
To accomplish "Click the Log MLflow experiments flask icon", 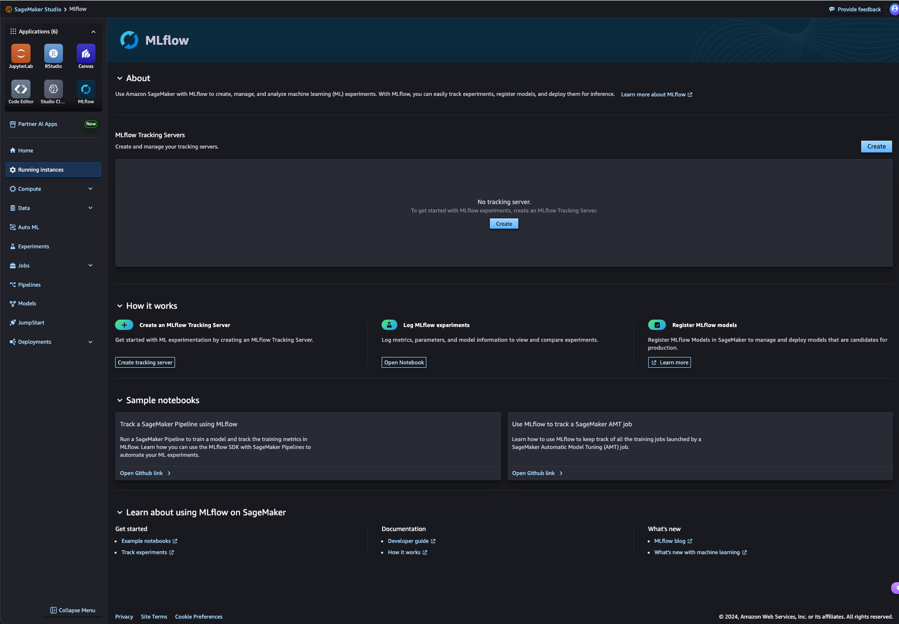I will (x=389, y=325).
